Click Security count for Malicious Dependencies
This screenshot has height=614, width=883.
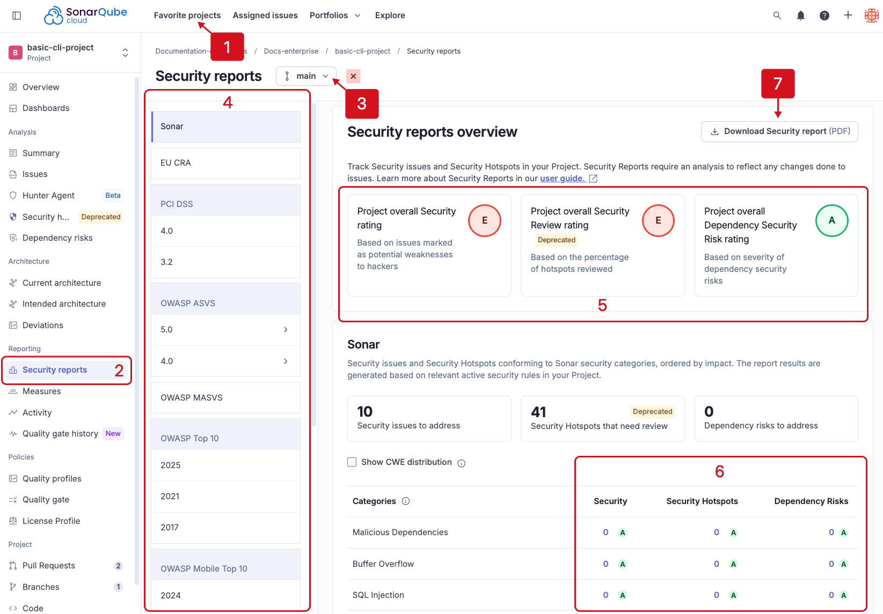coord(605,532)
